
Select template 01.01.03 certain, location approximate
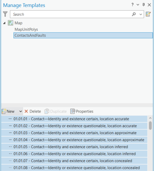[x=74, y=133]
